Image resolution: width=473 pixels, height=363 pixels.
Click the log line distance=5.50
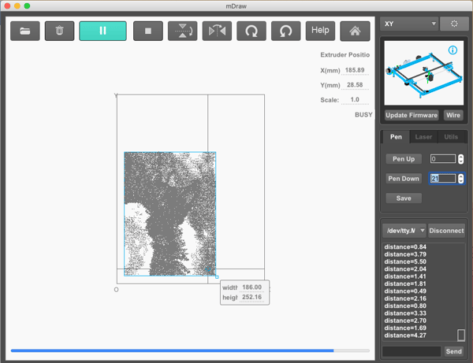(405, 261)
